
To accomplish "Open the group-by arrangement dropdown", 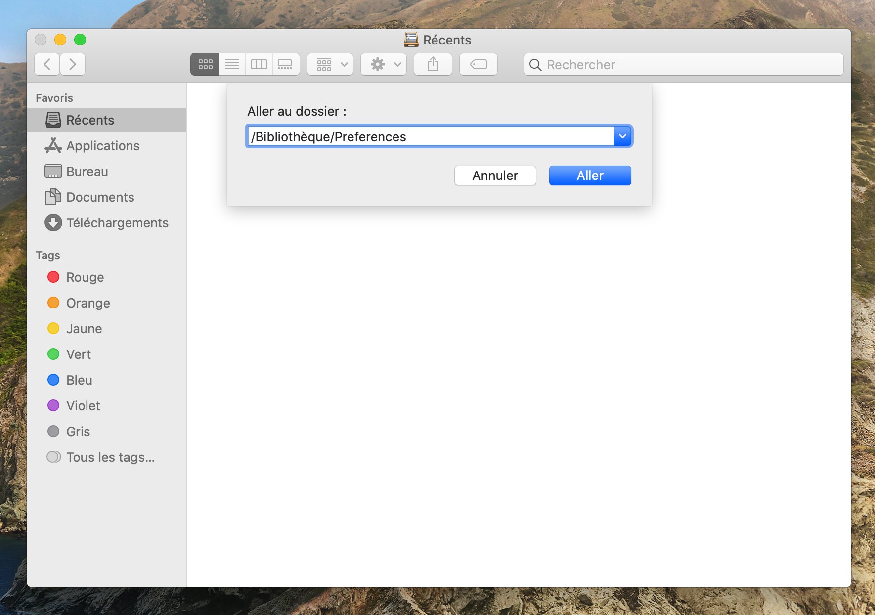I will (x=330, y=64).
